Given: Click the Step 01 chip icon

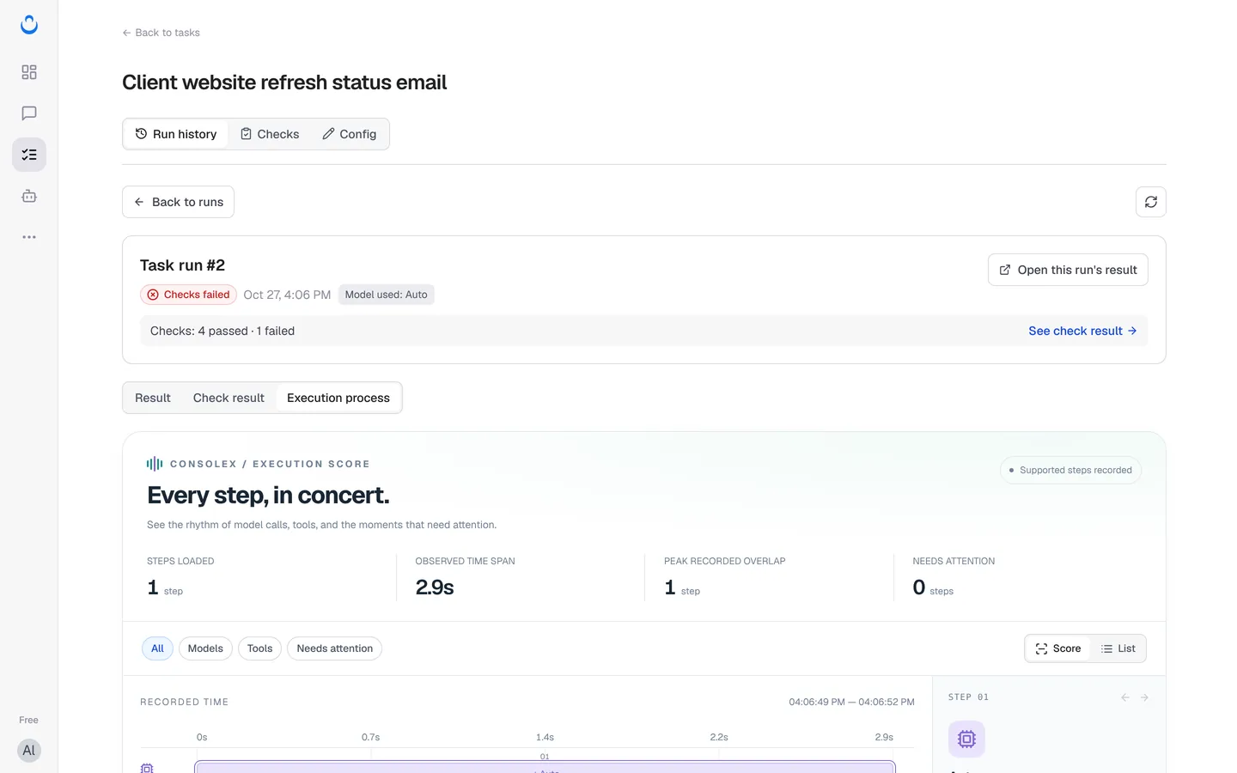Looking at the screenshot, I should pyautogui.click(x=966, y=739).
